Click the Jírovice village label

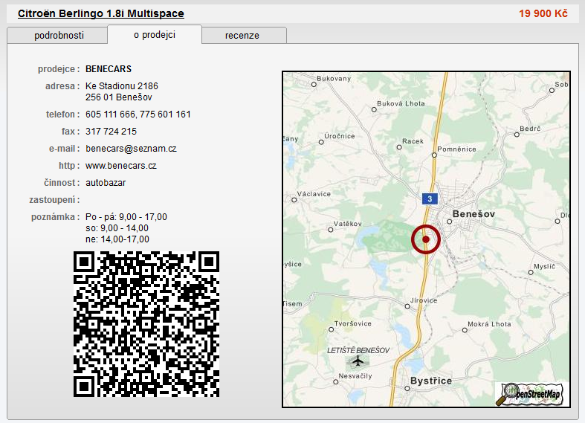pyautogui.click(x=424, y=300)
